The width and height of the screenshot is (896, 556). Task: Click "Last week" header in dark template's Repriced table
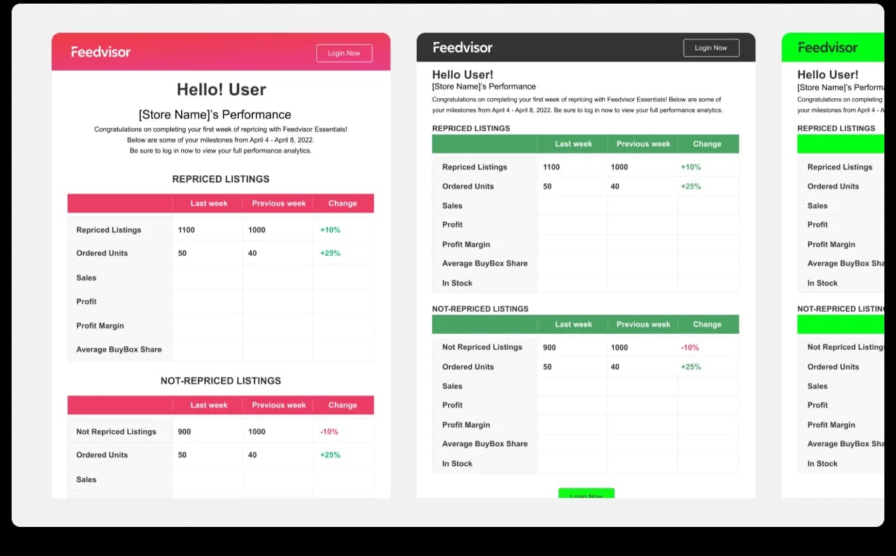click(x=574, y=144)
